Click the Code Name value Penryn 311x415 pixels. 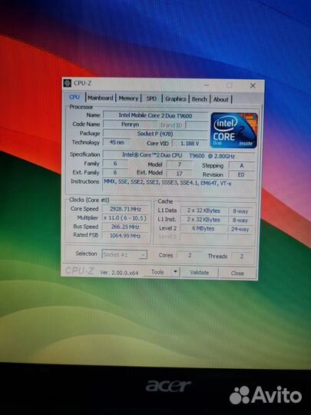coord(130,124)
